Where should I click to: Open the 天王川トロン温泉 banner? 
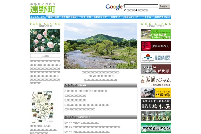point(156,116)
